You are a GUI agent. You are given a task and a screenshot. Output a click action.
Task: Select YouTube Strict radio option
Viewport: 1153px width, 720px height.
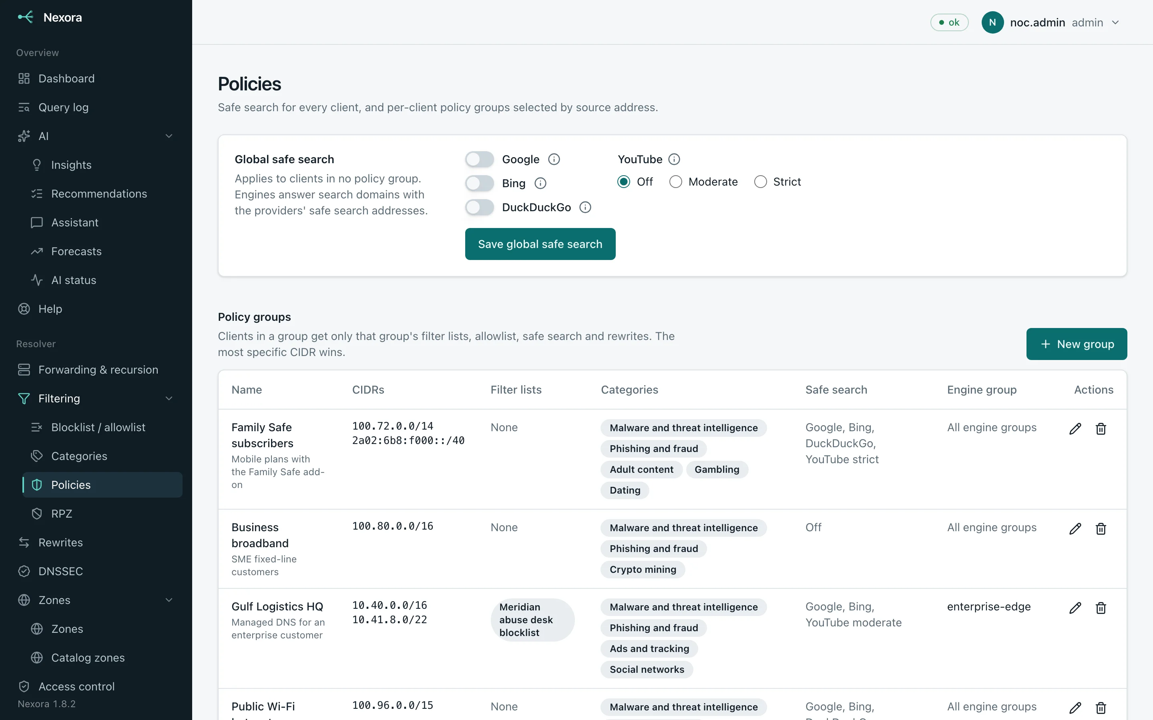coord(760,182)
